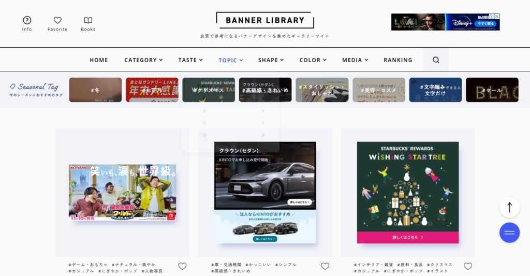Go to HOME in navigation
This screenshot has height=276, width=530.
99,60
